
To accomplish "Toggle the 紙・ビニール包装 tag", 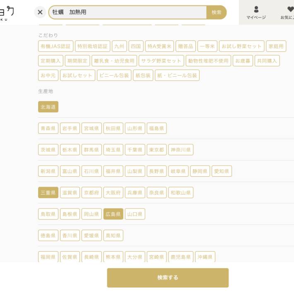I will 177,75.
